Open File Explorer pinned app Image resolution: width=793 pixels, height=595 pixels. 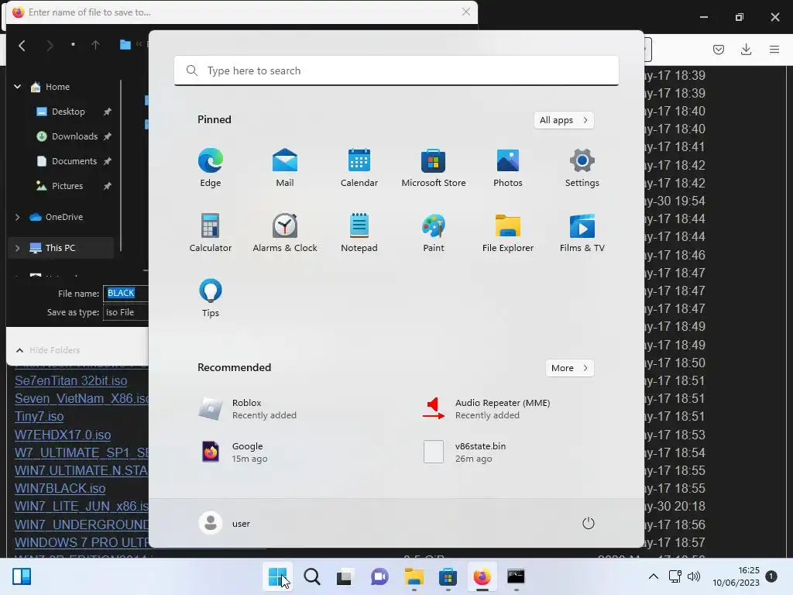pyautogui.click(x=508, y=232)
